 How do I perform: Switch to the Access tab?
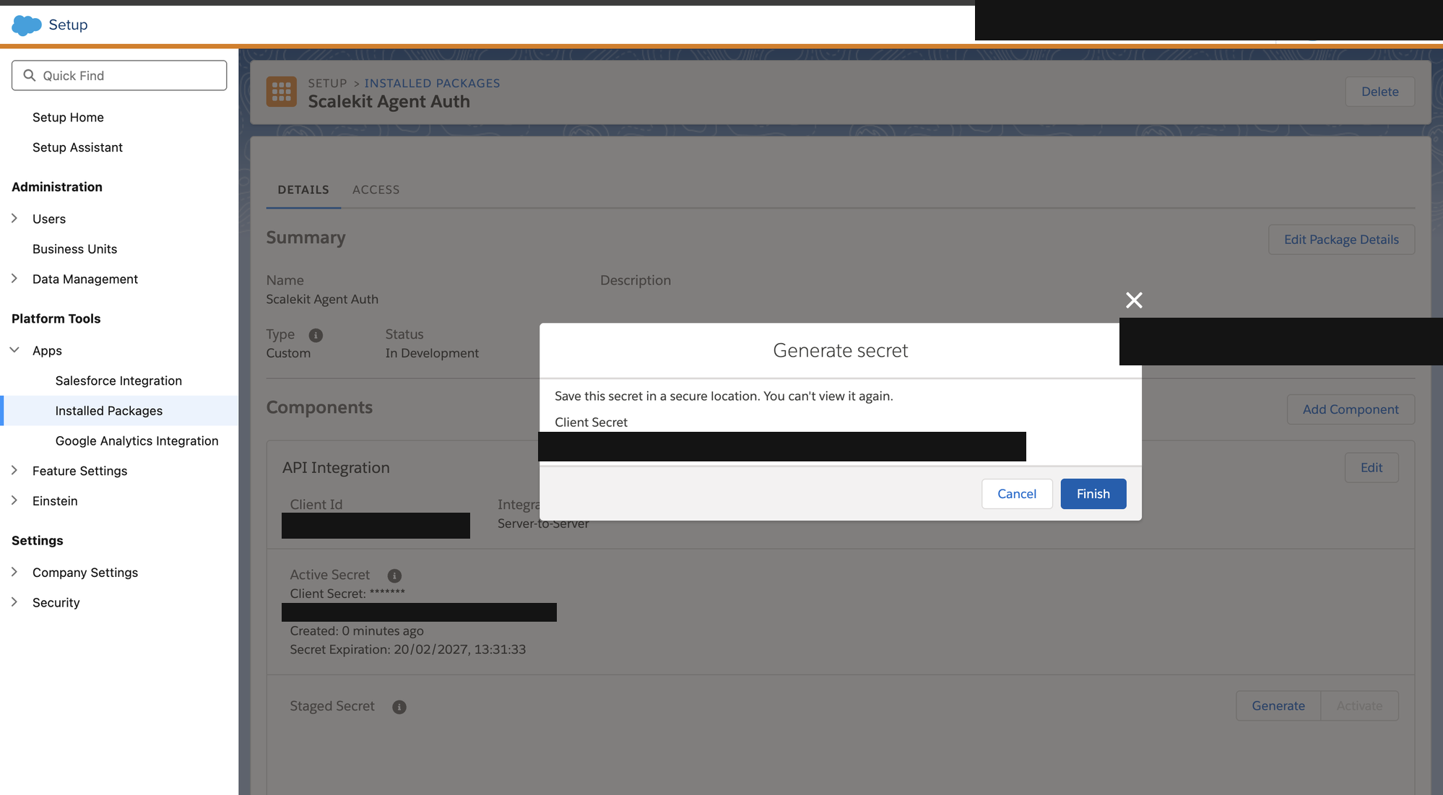376,189
